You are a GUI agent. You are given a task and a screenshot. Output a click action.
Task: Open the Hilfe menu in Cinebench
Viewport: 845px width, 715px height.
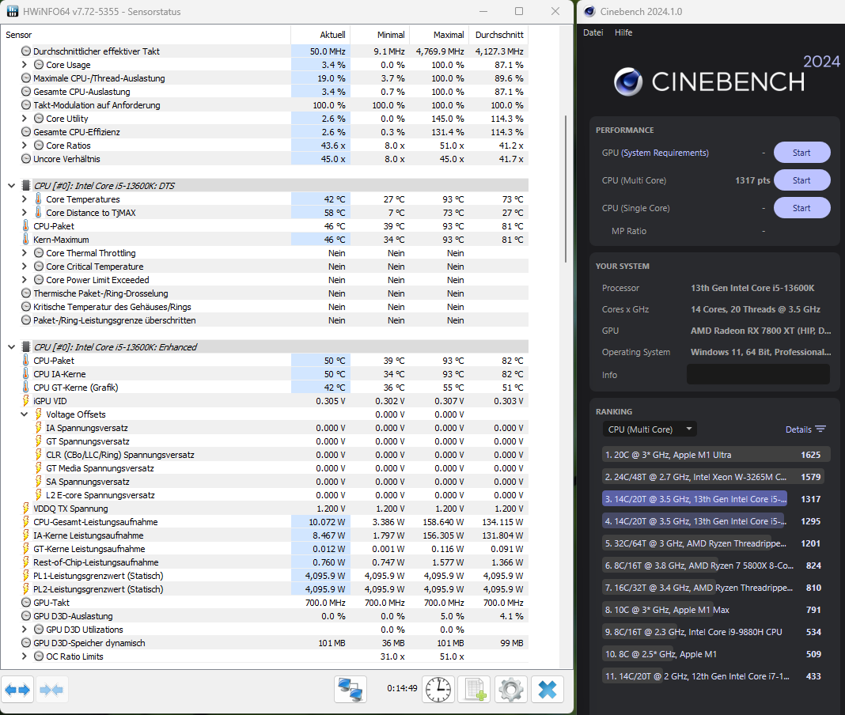tap(623, 32)
